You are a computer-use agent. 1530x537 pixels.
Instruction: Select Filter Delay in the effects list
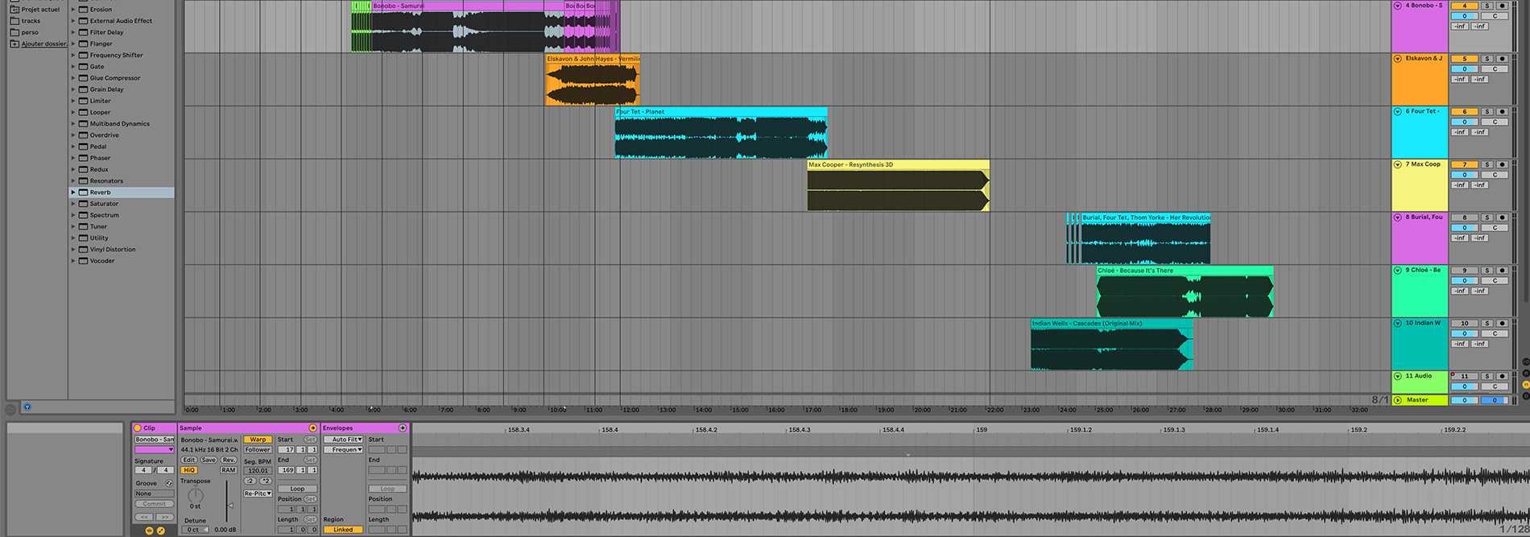(x=107, y=32)
